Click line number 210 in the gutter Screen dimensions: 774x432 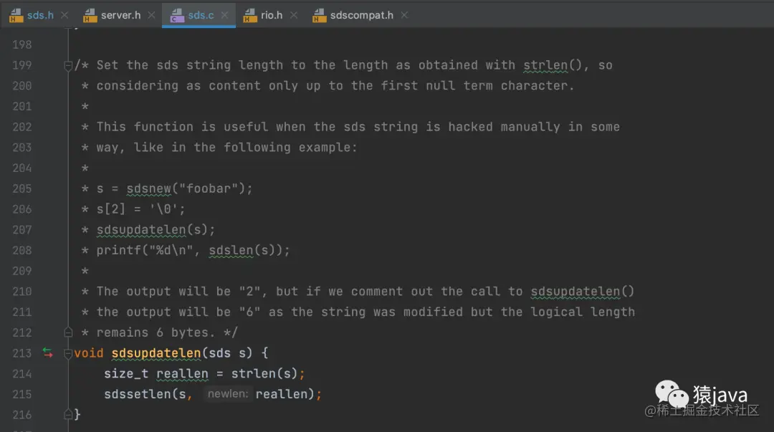(x=21, y=292)
